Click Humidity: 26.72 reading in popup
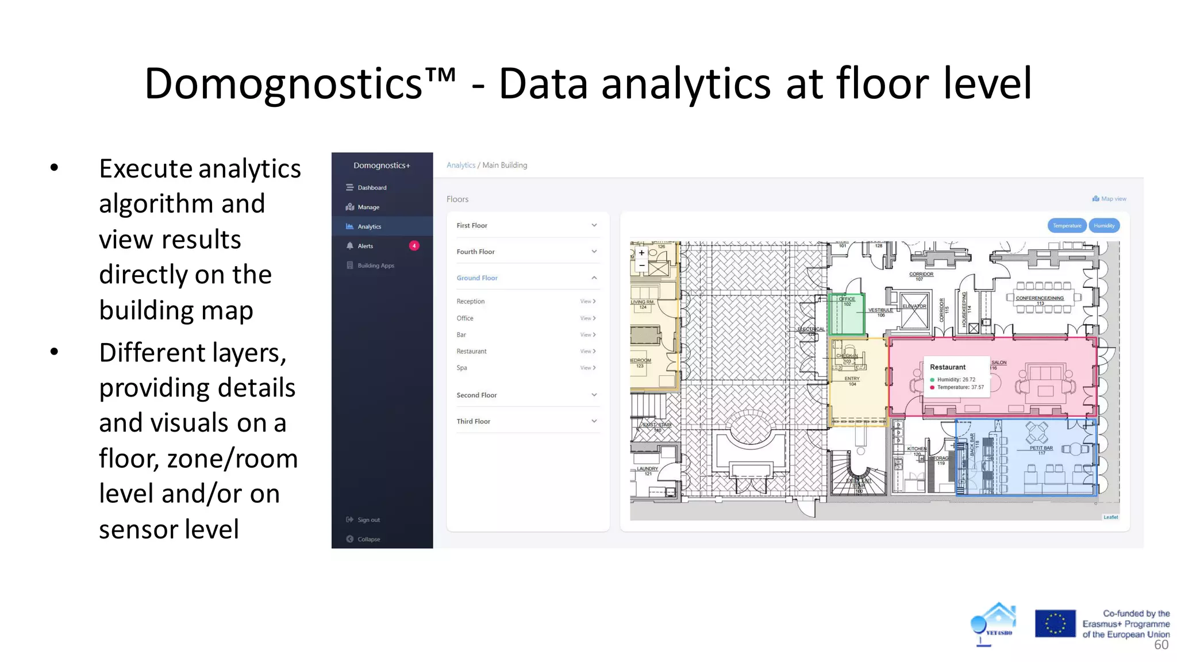The width and height of the screenshot is (1177, 662). 956,379
